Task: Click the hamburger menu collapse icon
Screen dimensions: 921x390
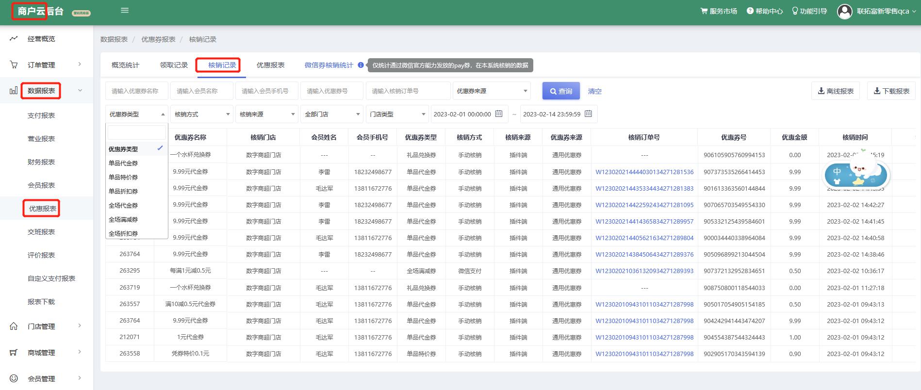Action: click(x=125, y=10)
